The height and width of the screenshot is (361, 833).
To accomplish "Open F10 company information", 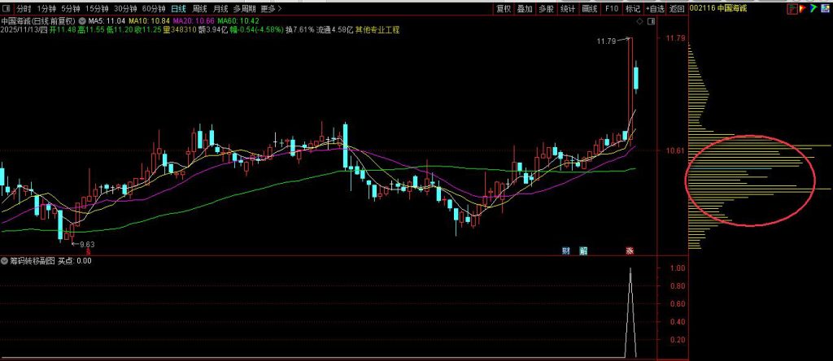I will 612,8.
